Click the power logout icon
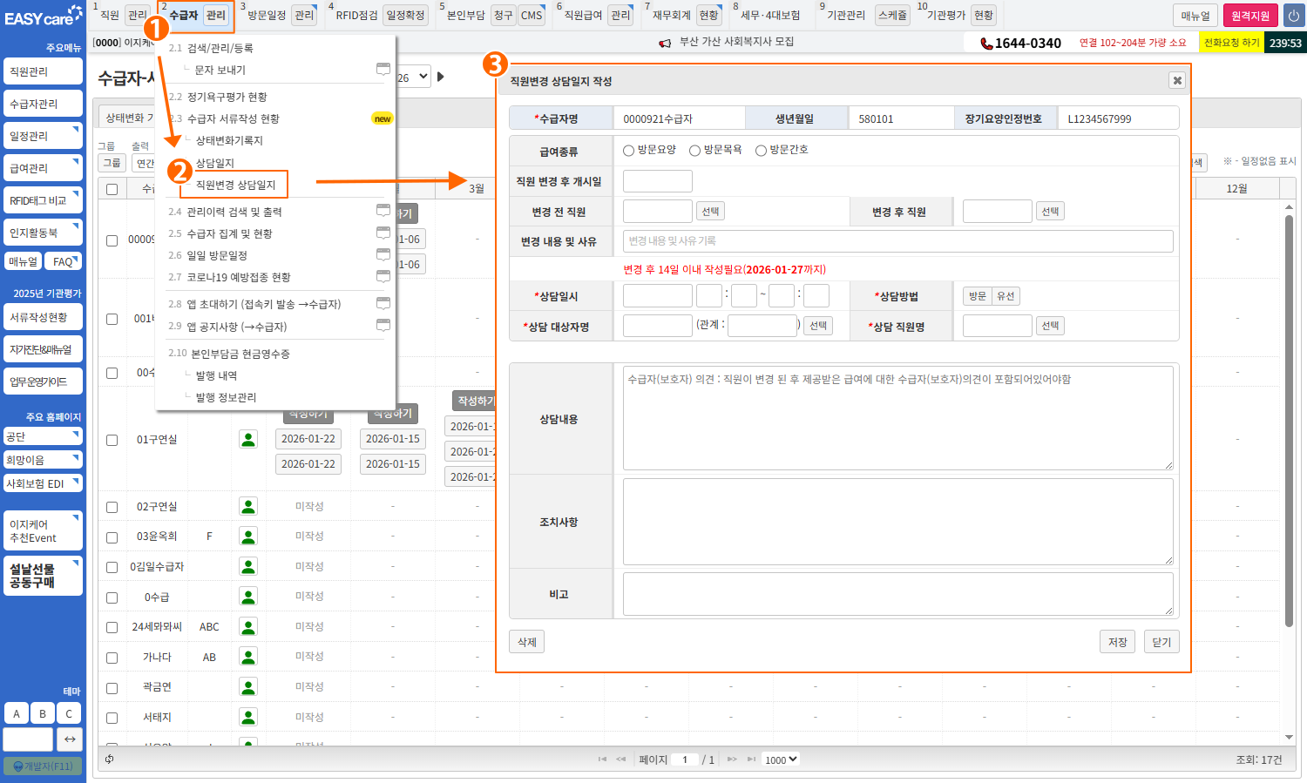Viewport: 1307px width, 783px height. pos(1293,16)
